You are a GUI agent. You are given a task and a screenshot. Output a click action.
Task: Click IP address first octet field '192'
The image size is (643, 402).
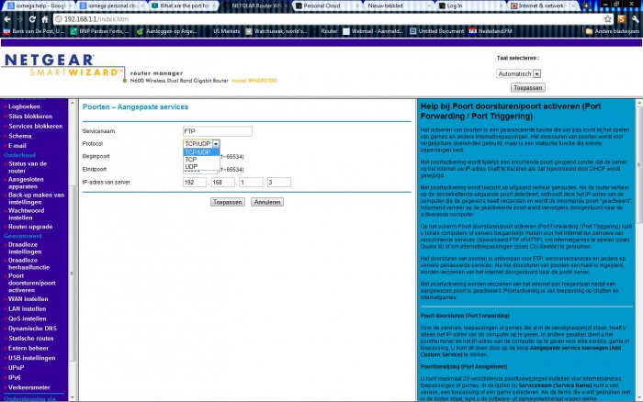click(195, 183)
